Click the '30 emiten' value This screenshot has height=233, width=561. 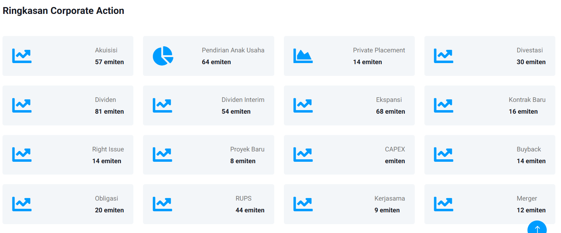[531, 62]
